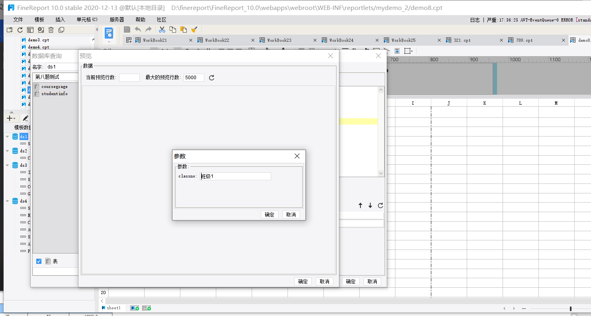
Task: Click the zoom out minus button
Action: coord(524,308)
